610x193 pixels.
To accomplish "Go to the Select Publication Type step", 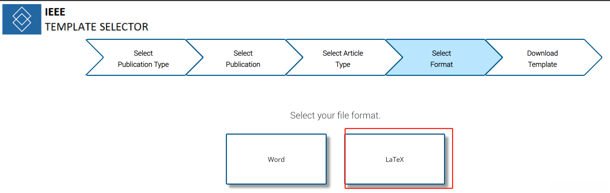I will tap(143, 58).
